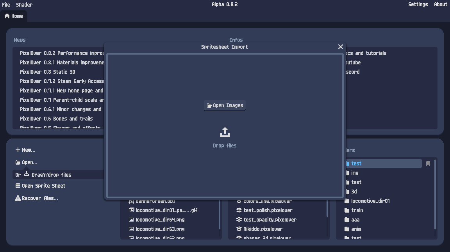The width and height of the screenshot is (450, 252).
Task: Select the highlighted test folder
Action: (384, 163)
